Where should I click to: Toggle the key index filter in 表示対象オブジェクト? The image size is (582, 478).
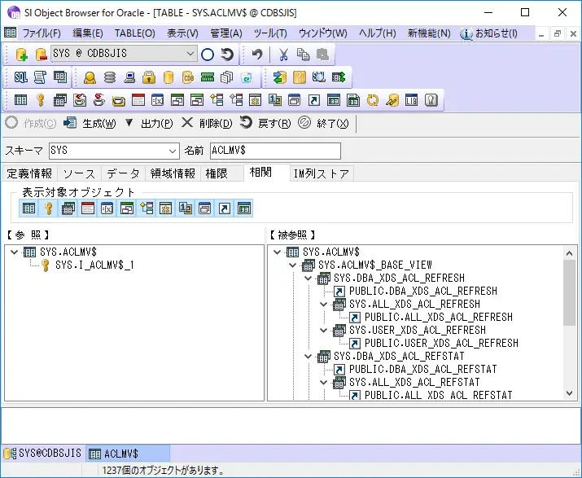click(48, 208)
